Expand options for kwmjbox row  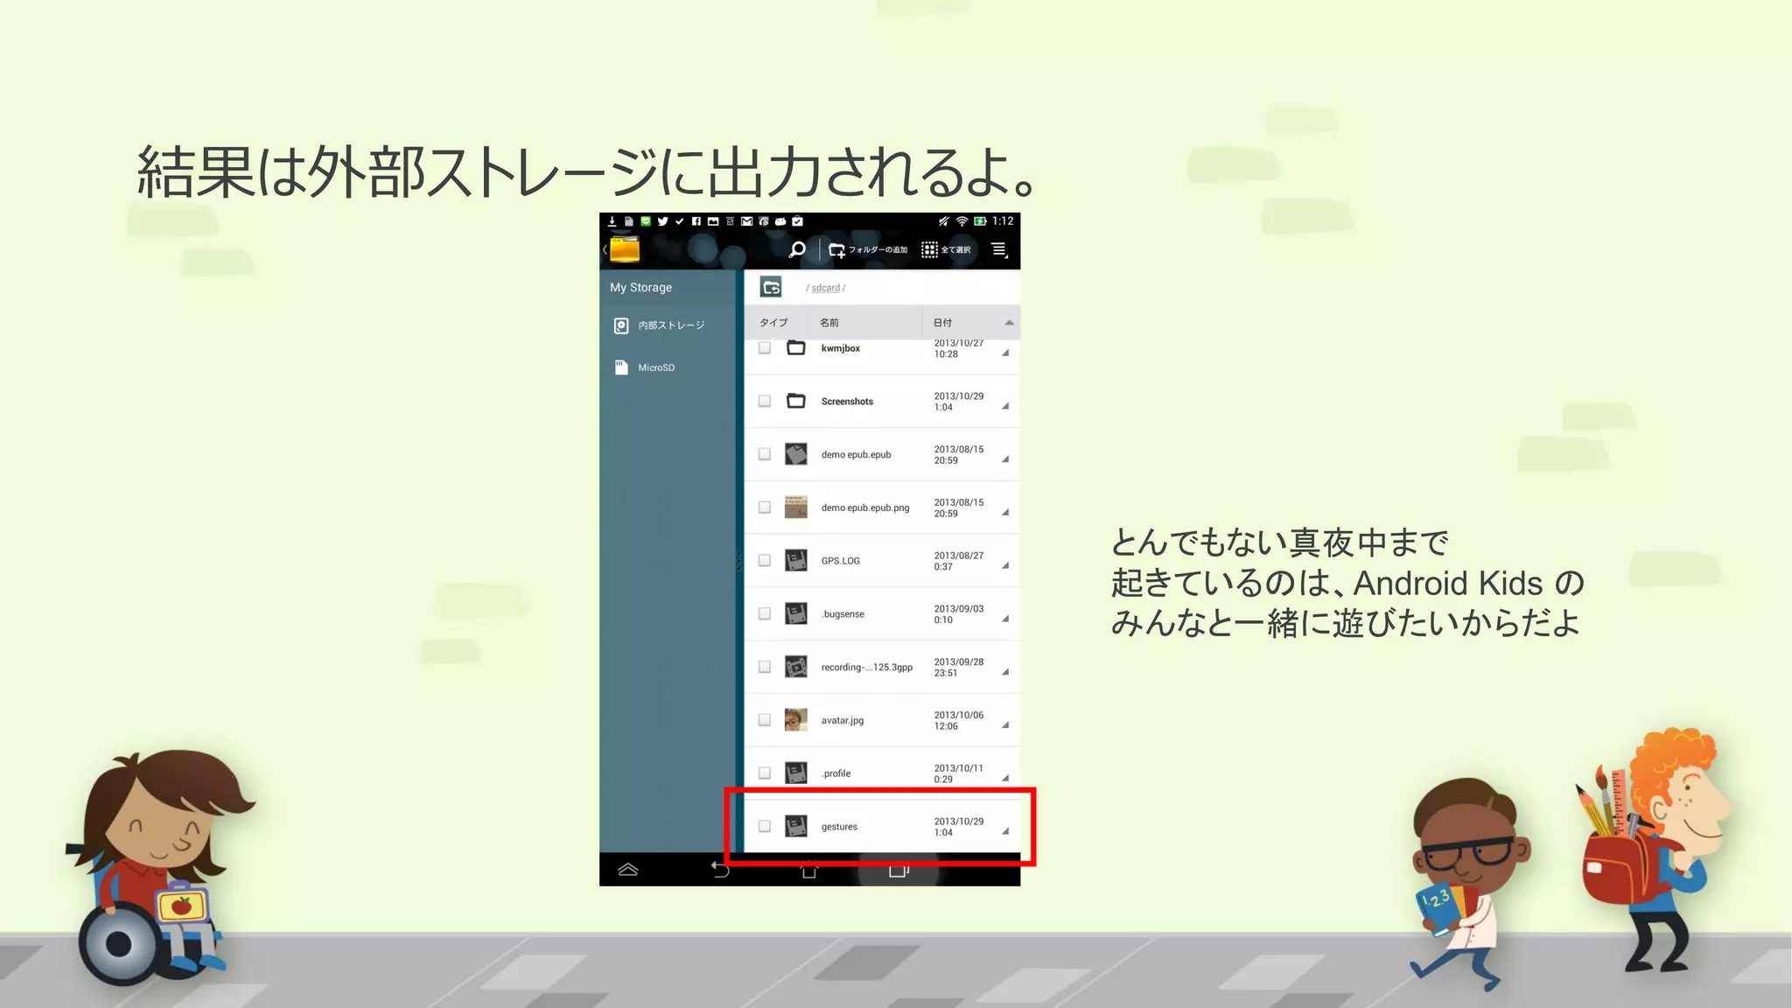(x=1005, y=353)
